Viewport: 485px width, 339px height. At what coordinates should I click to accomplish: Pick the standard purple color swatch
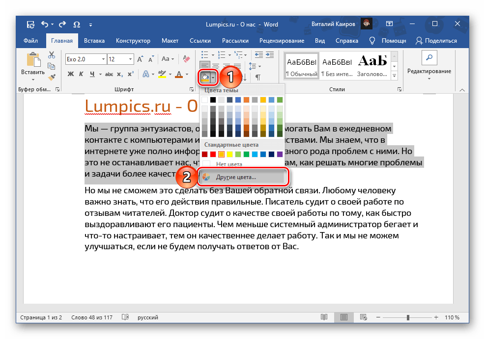coord(280,154)
